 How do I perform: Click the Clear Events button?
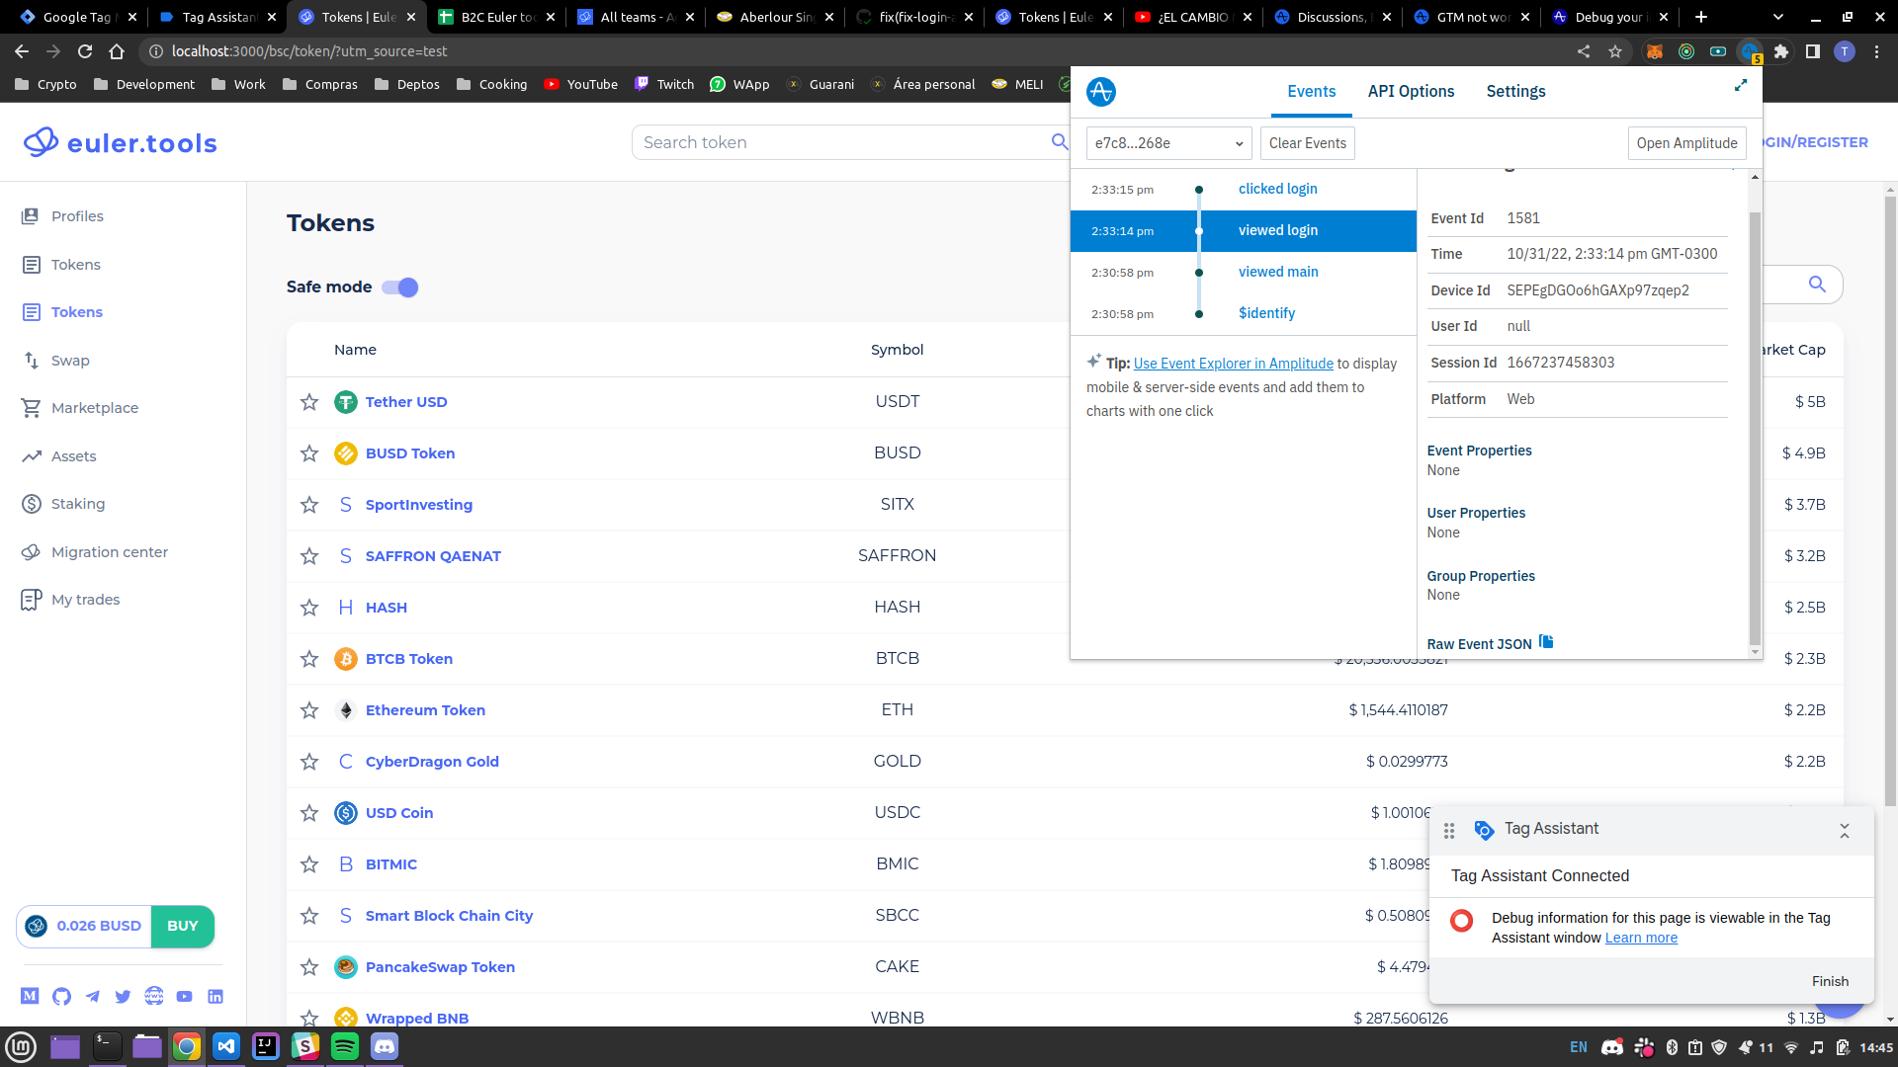coord(1307,143)
